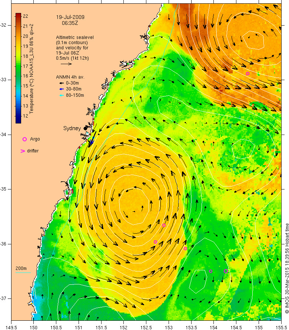289x330 pixels.
Task: Click the Argo float marker near -33 latitude
Action: [x=248, y=74]
